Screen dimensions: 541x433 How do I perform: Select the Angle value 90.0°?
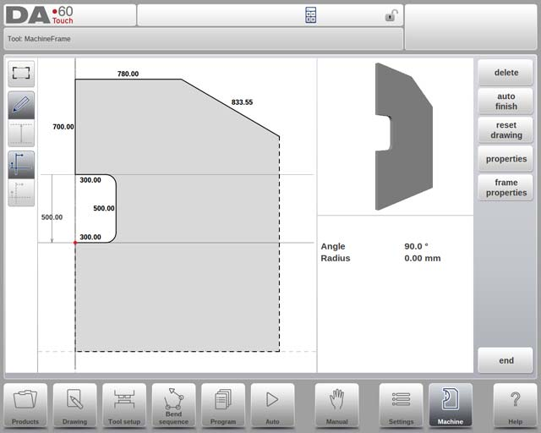tap(416, 246)
